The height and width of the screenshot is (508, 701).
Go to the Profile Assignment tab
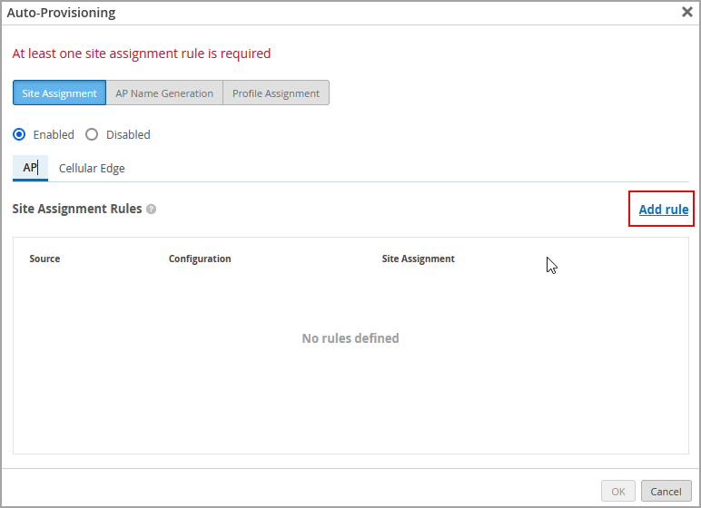pyautogui.click(x=276, y=93)
